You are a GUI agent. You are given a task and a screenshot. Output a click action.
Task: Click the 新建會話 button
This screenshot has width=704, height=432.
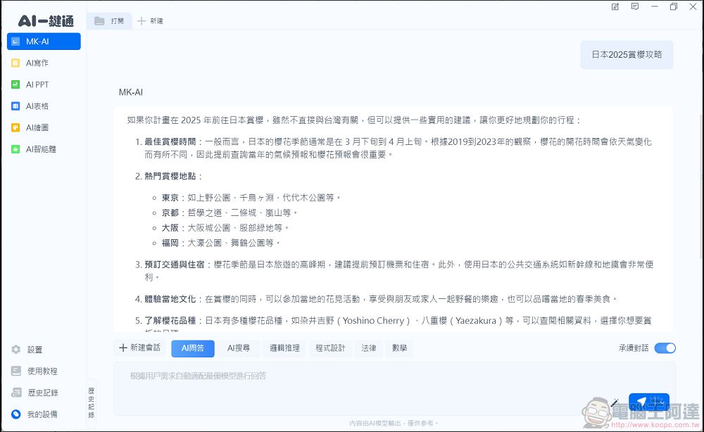point(139,348)
